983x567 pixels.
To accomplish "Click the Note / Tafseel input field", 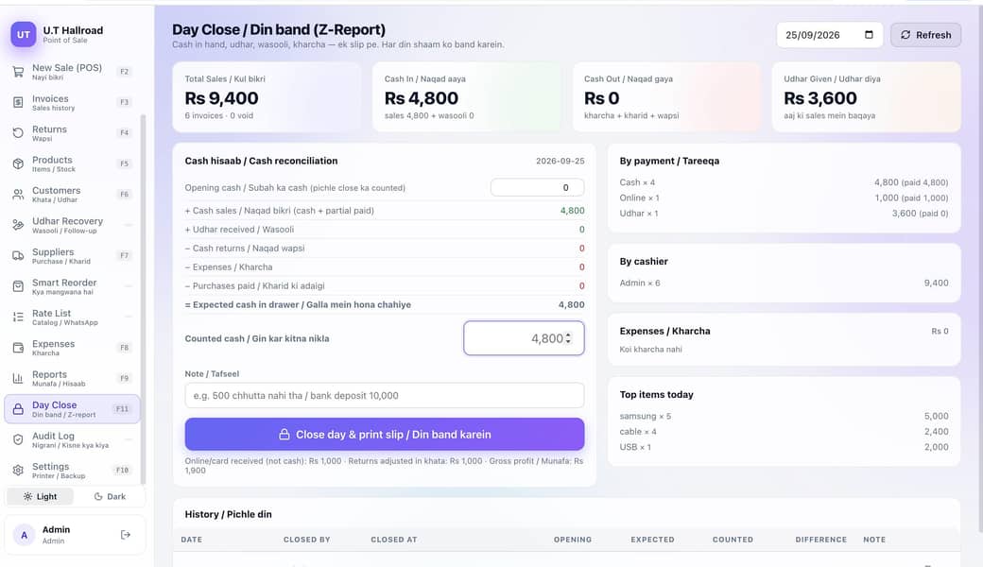I will click(x=385, y=395).
